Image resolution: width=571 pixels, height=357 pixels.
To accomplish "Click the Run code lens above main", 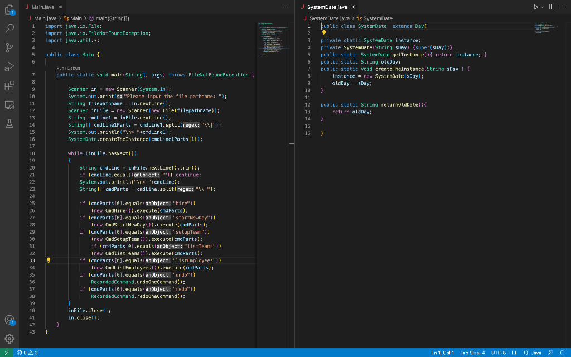I will 60,68.
